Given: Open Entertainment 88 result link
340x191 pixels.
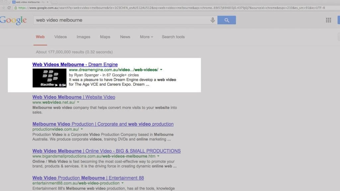Looking at the screenshot, I should (x=88, y=178).
